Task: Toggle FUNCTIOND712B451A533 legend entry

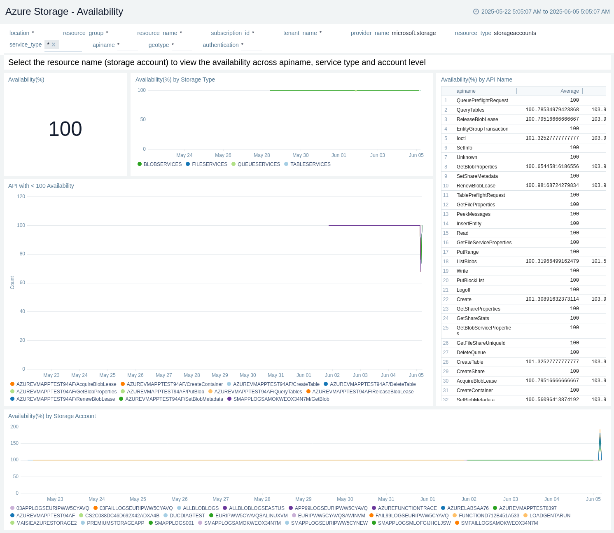Action: pos(486,516)
